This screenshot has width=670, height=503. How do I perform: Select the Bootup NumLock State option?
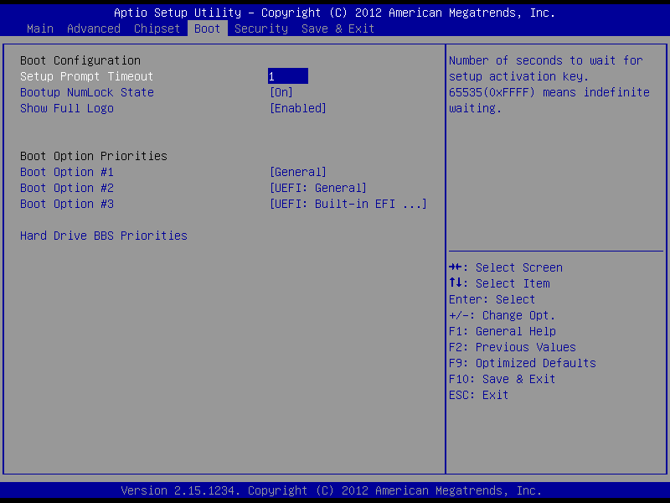(87, 92)
